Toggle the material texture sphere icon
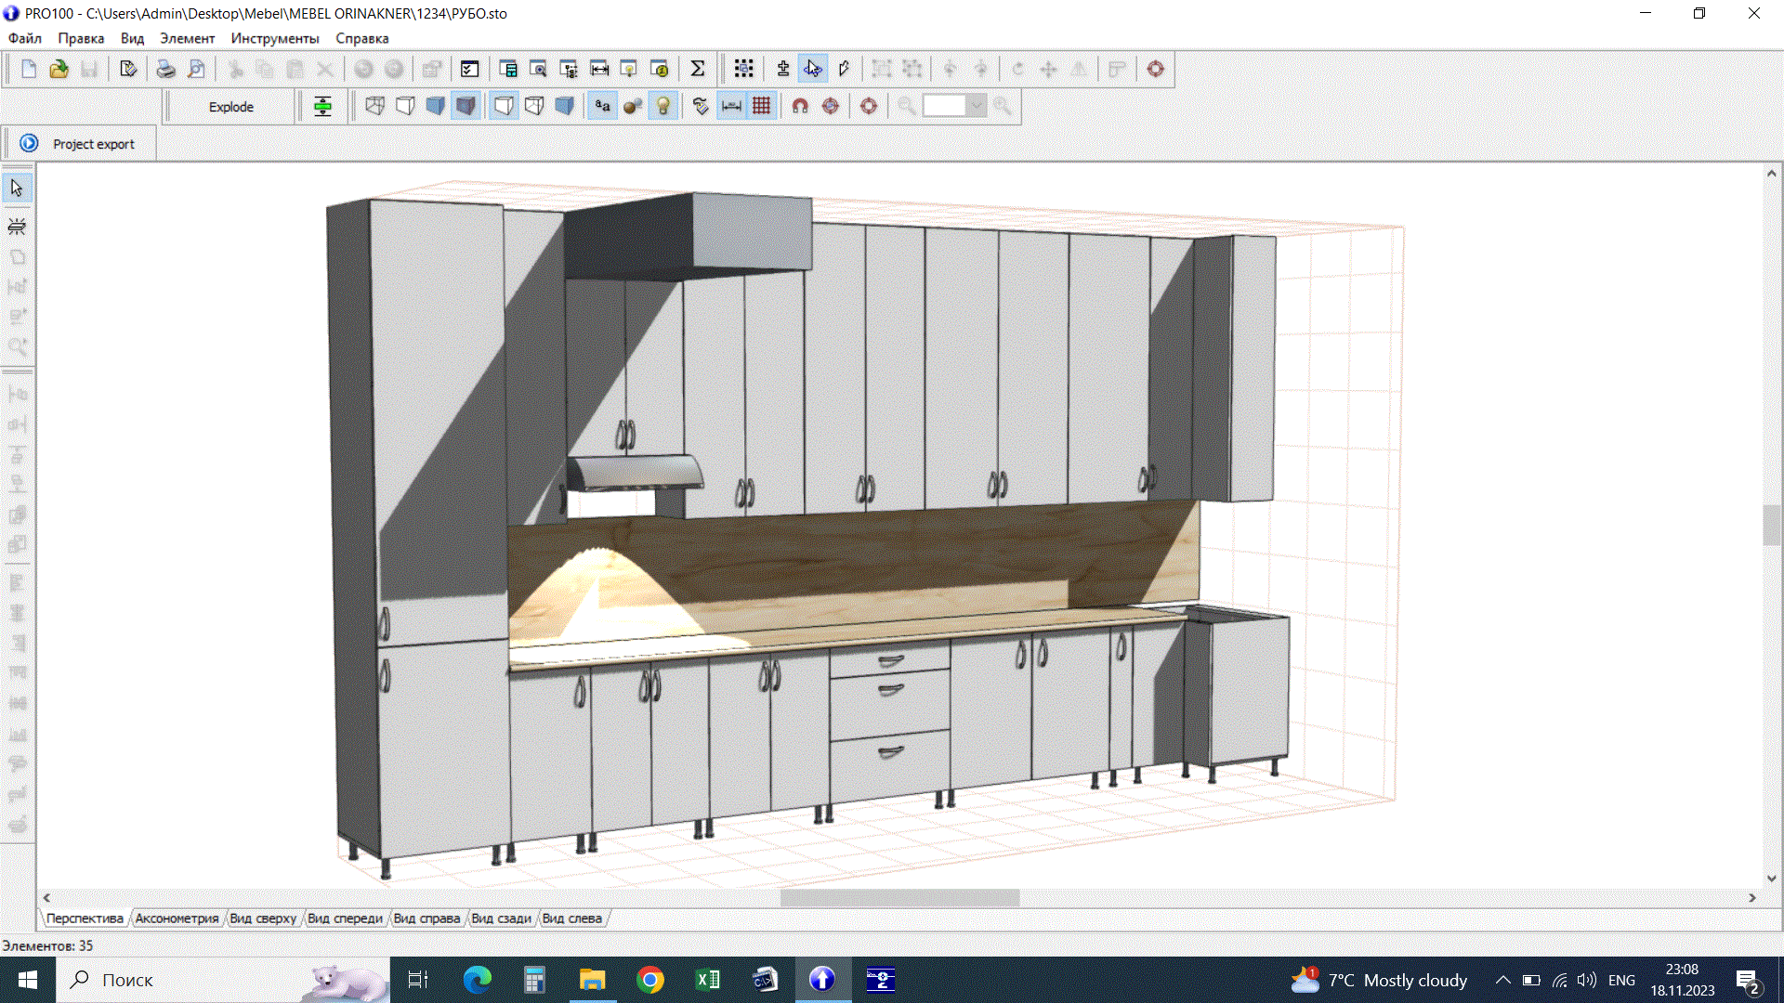Screen dimensions: 1784x1003 (x=632, y=105)
